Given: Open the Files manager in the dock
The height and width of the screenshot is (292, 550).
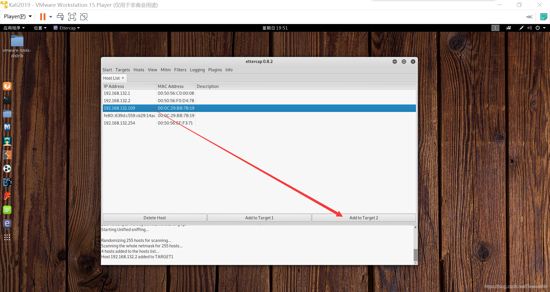Looking at the screenshot, I should click(7, 113).
